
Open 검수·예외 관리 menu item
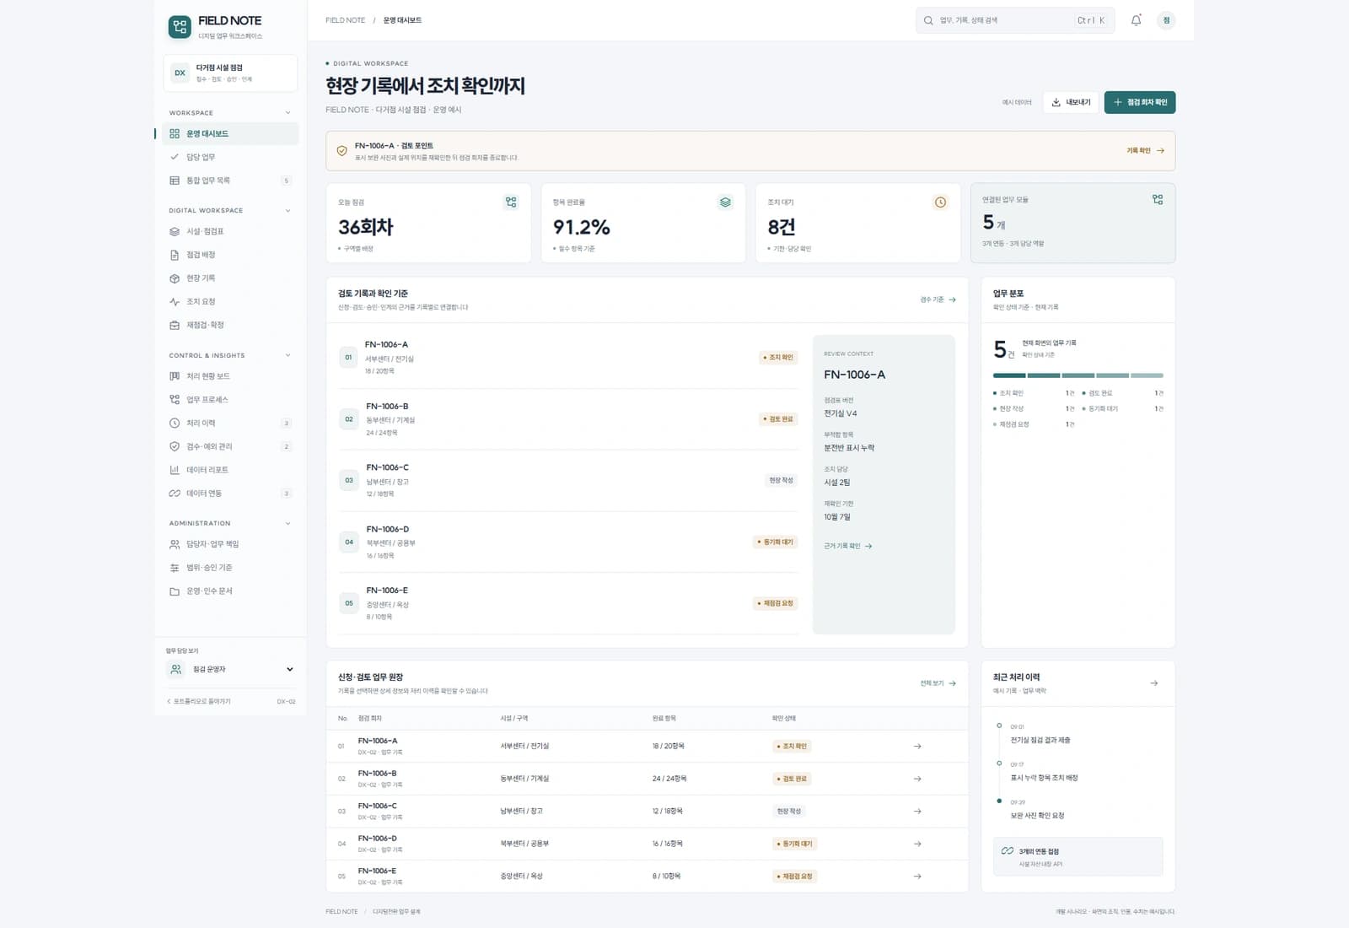(230, 446)
